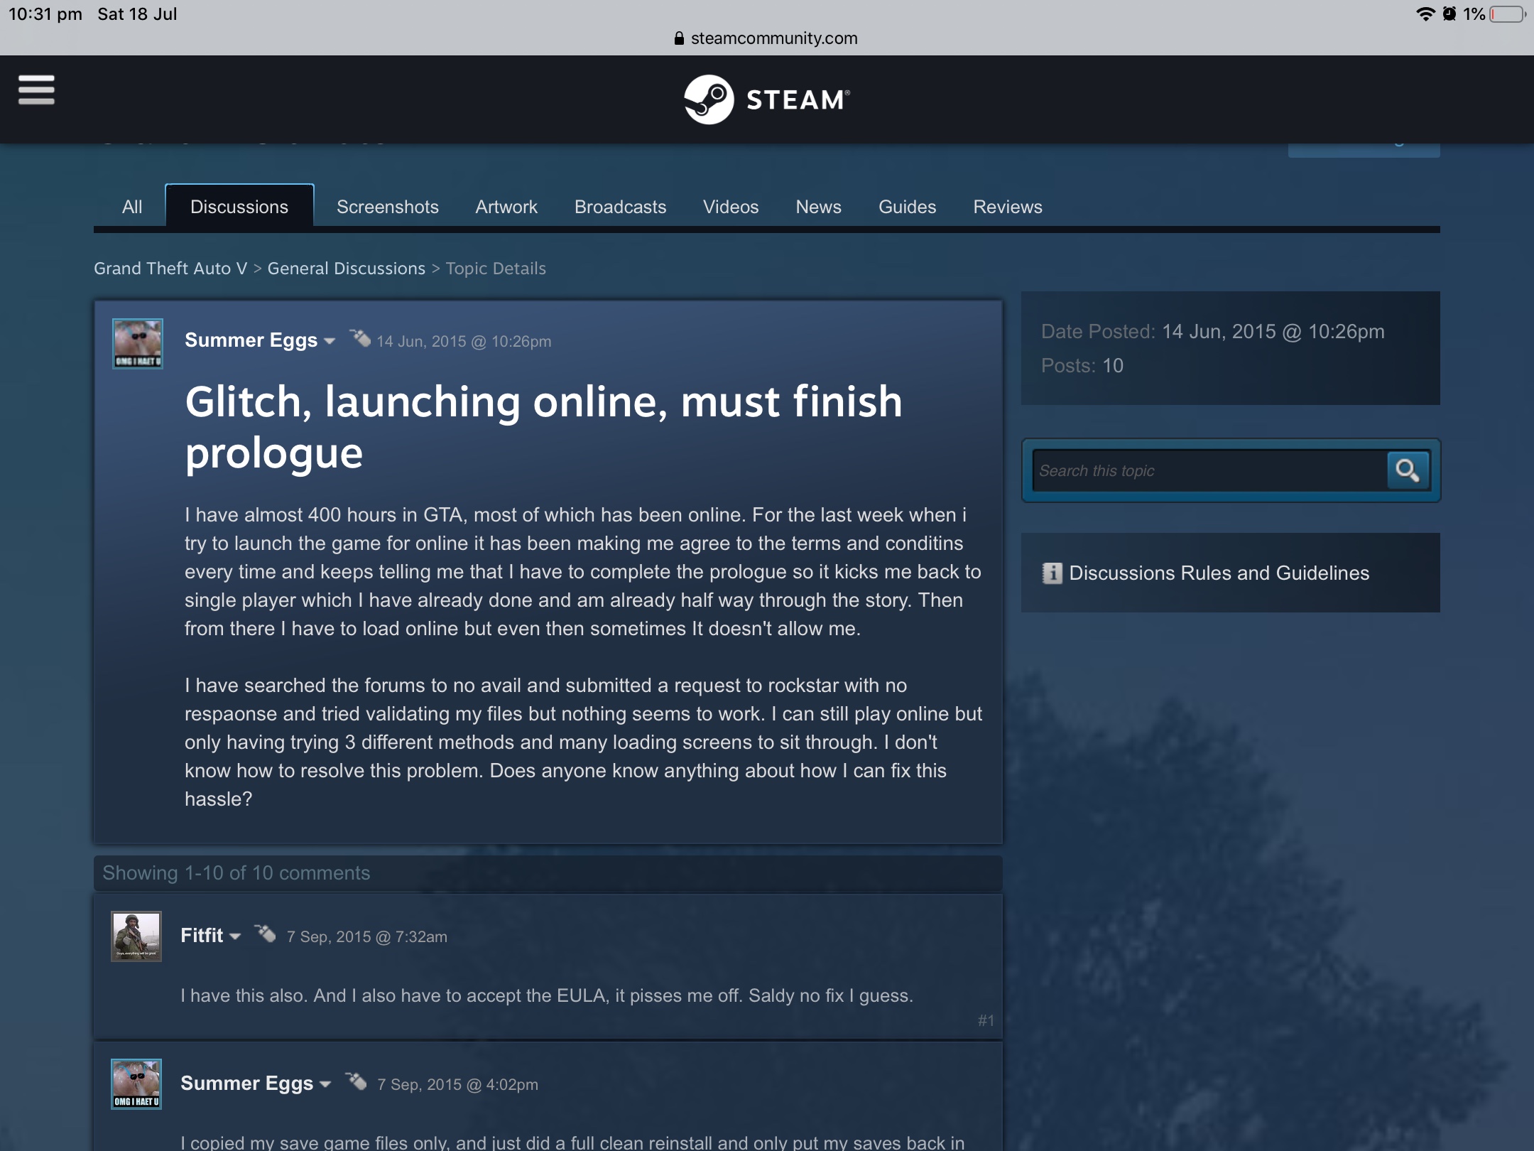Image resolution: width=1534 pixels, height=1151 pixels.
Task: Click Summer Eggs username on 4:02pm comment
Action: (246, 1084)
